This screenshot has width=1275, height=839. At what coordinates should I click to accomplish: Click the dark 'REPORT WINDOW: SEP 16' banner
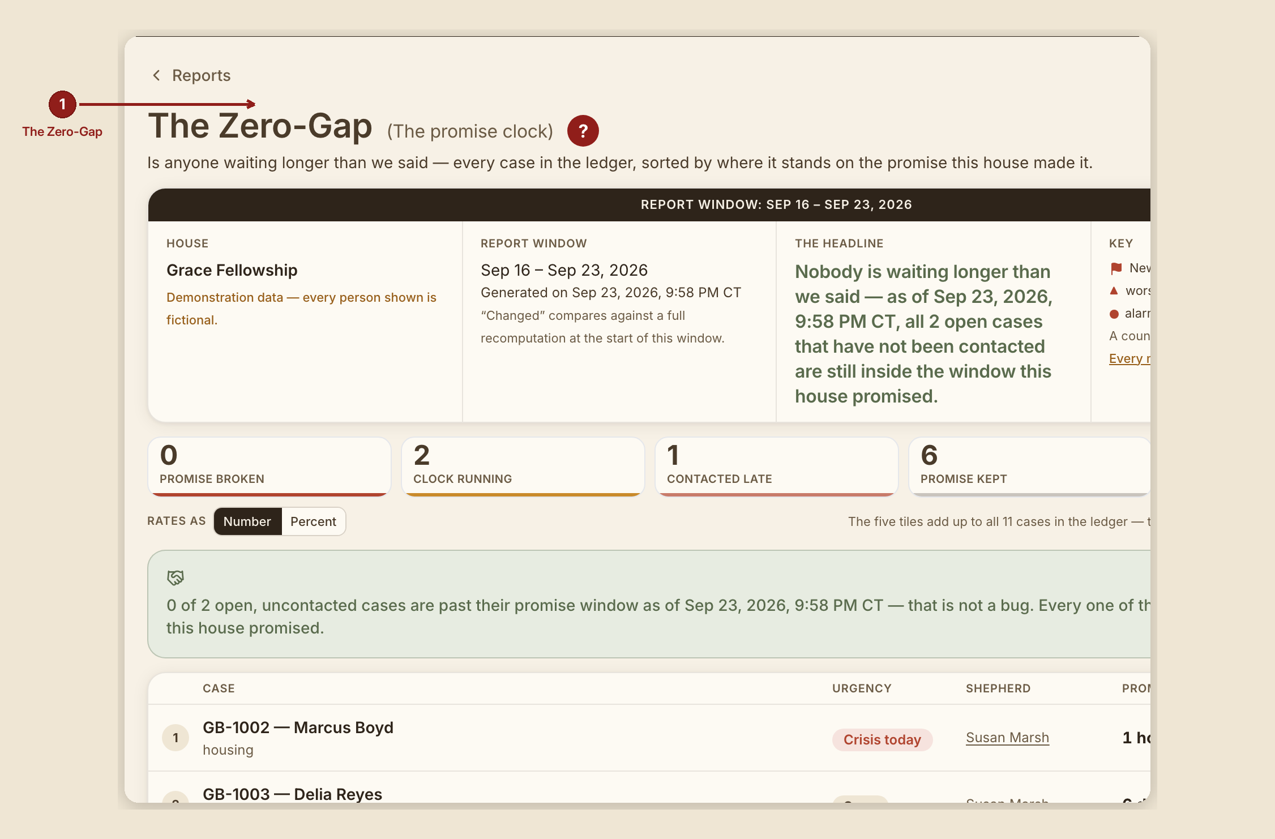click(x=649, y=205)
